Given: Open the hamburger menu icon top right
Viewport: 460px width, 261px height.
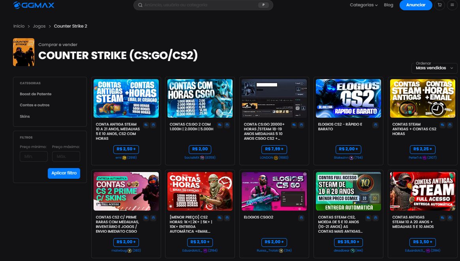Looking at the screenshot, I should (452, 5).
